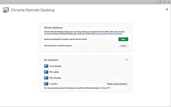Click the Remote Assistance heading
The image size is (171, 107).
(x=53, y=28)
